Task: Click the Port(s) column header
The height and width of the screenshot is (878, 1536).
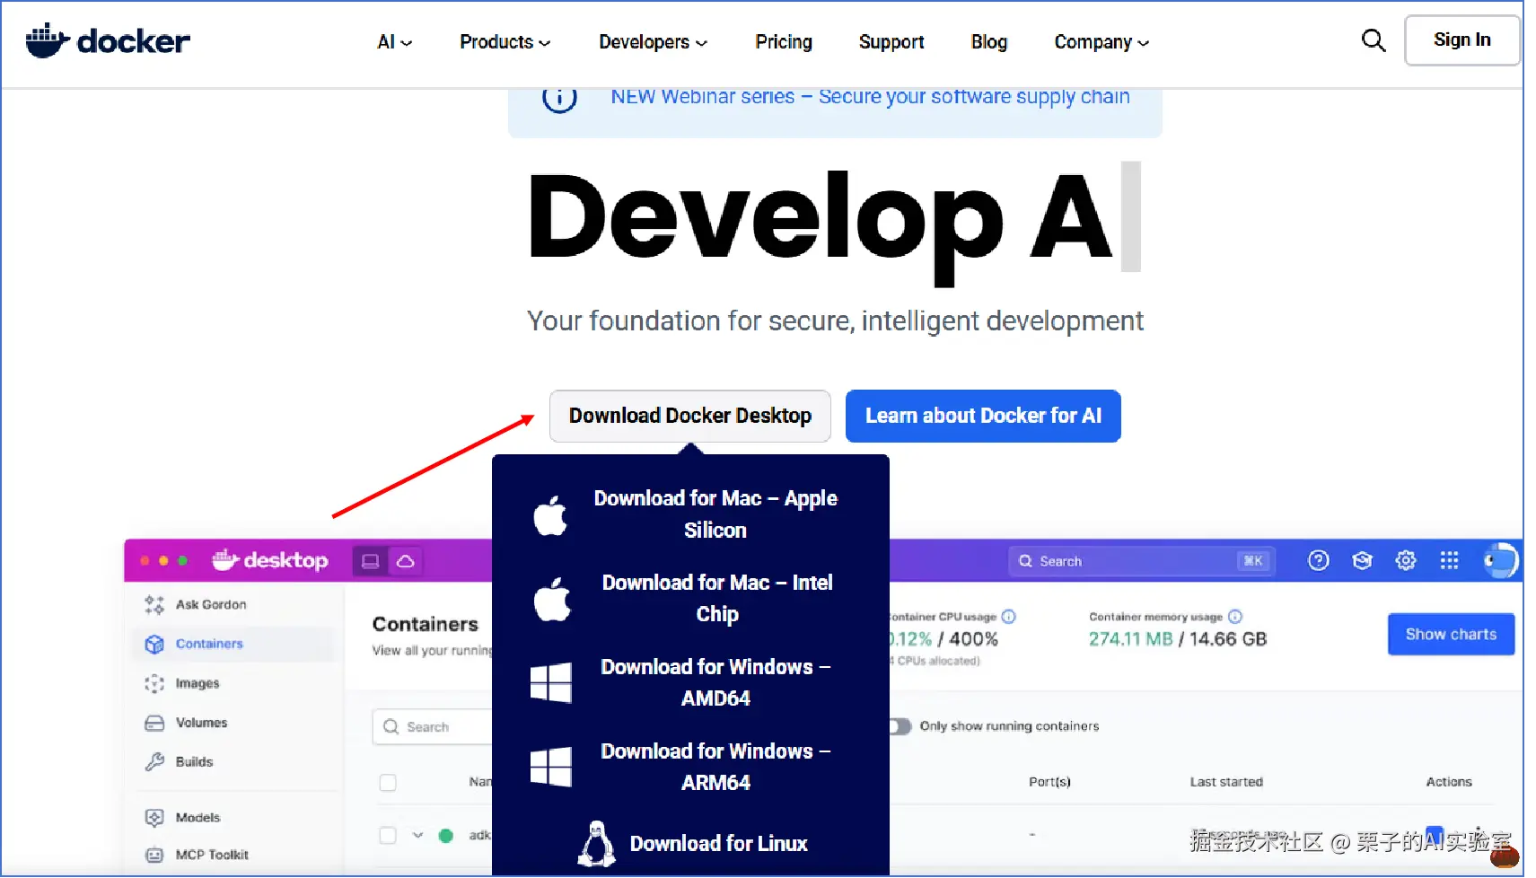Action: 1049,782
